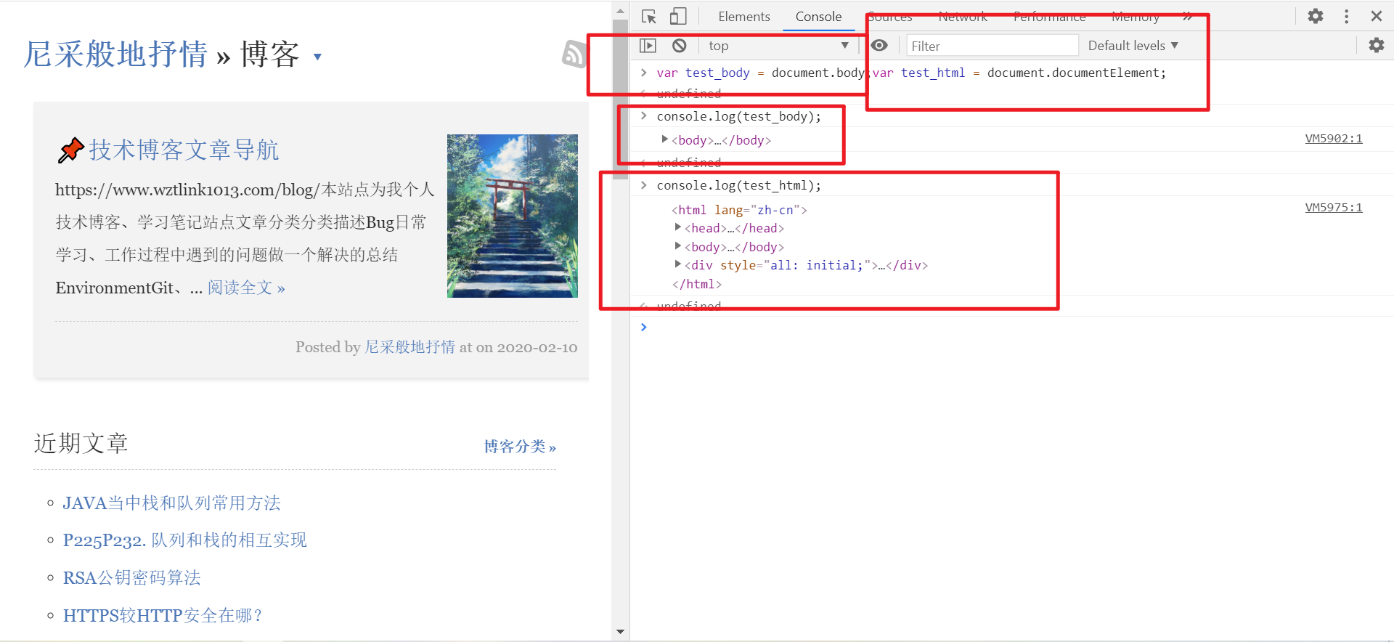Toggle live expression eye icon

click(x=879, y=46)
